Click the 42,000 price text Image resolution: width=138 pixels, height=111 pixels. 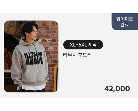point(117,89)
